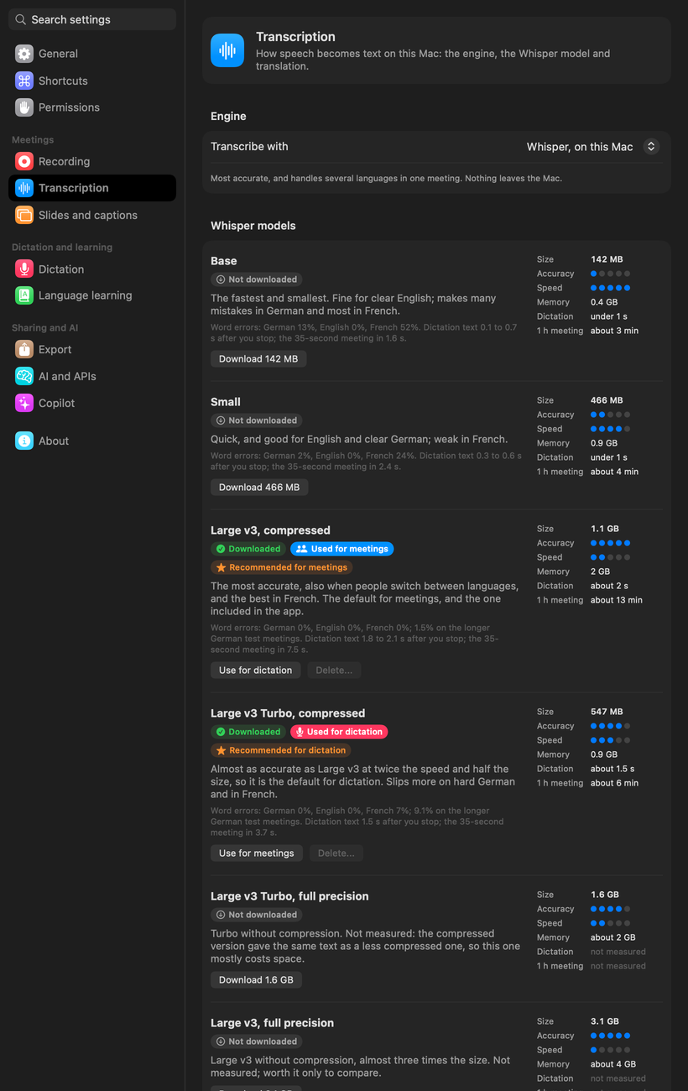Click the 'Large v3 Turbo, full precision' title

click(x=289, y=896)
